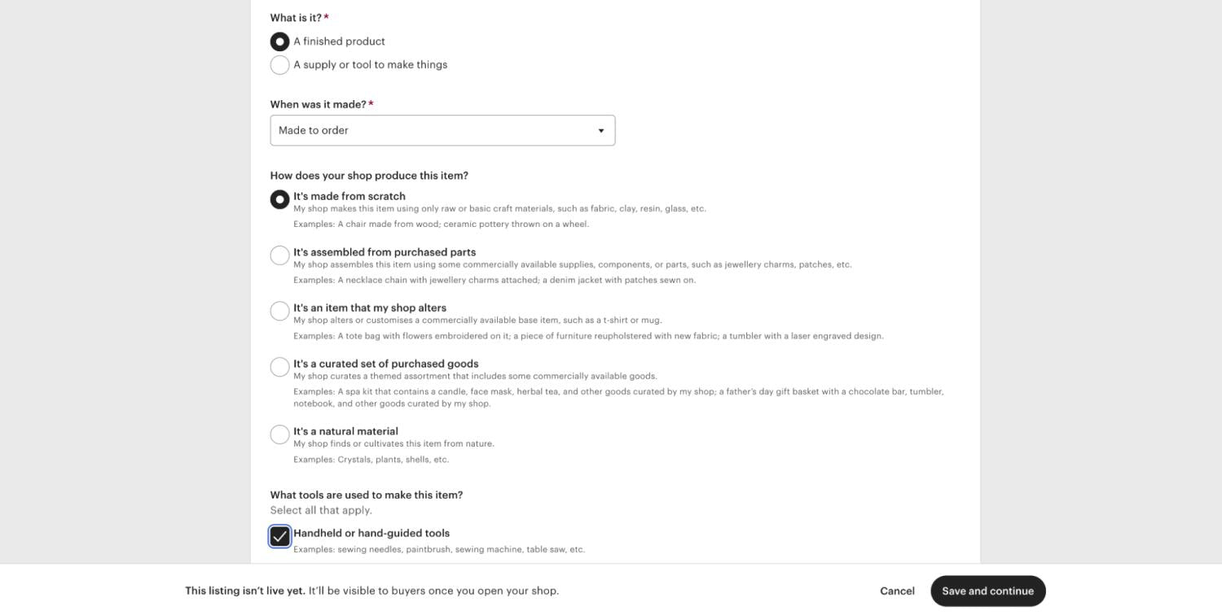Uncheck 'Handheld or hand-guided tools' checkbox
Viewport: 1222px width, 615px height.
[x=279, y=536]
